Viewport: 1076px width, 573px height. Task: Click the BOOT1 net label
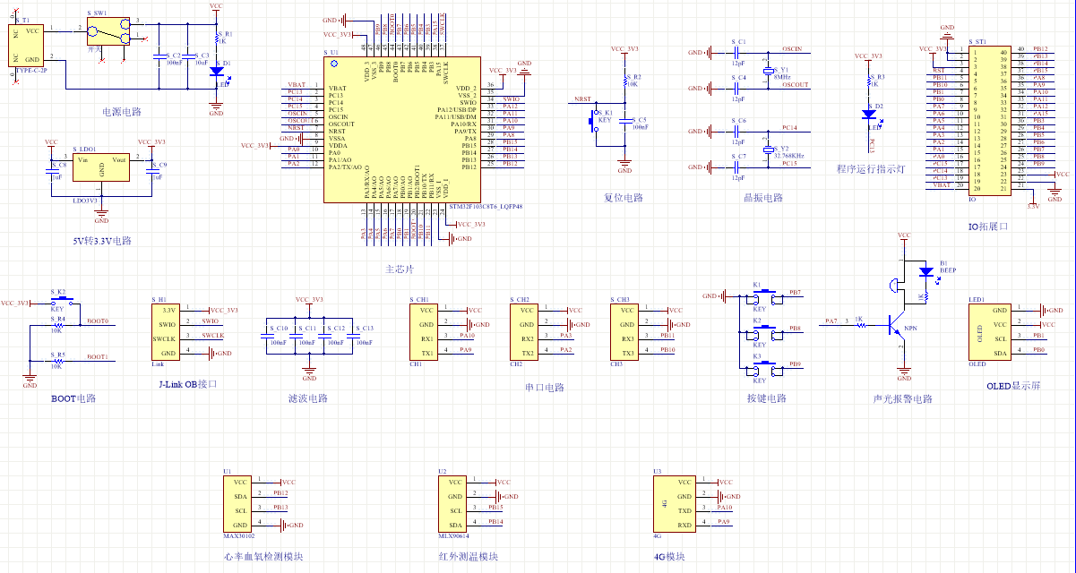click(x=98, y=357)
